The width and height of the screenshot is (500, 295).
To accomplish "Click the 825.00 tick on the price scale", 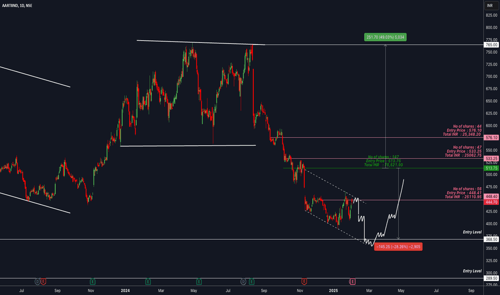I will tap(491, 16).
